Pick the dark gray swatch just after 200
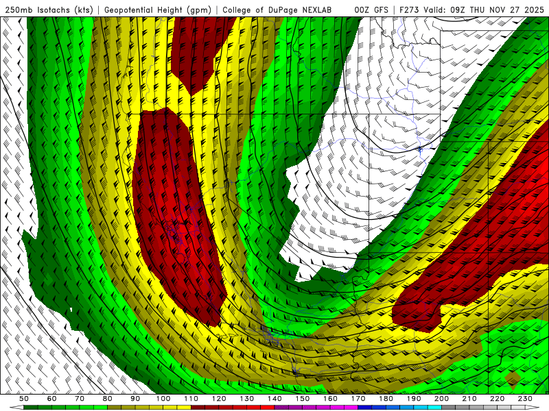Viewport: 549px width, 411px height. [449, 408]
